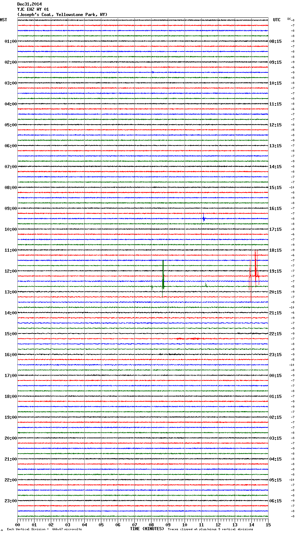This screenshot has width=296, height=534.
Task: Click the 20:15 UTC time label
Action: [x=275, y=292]
